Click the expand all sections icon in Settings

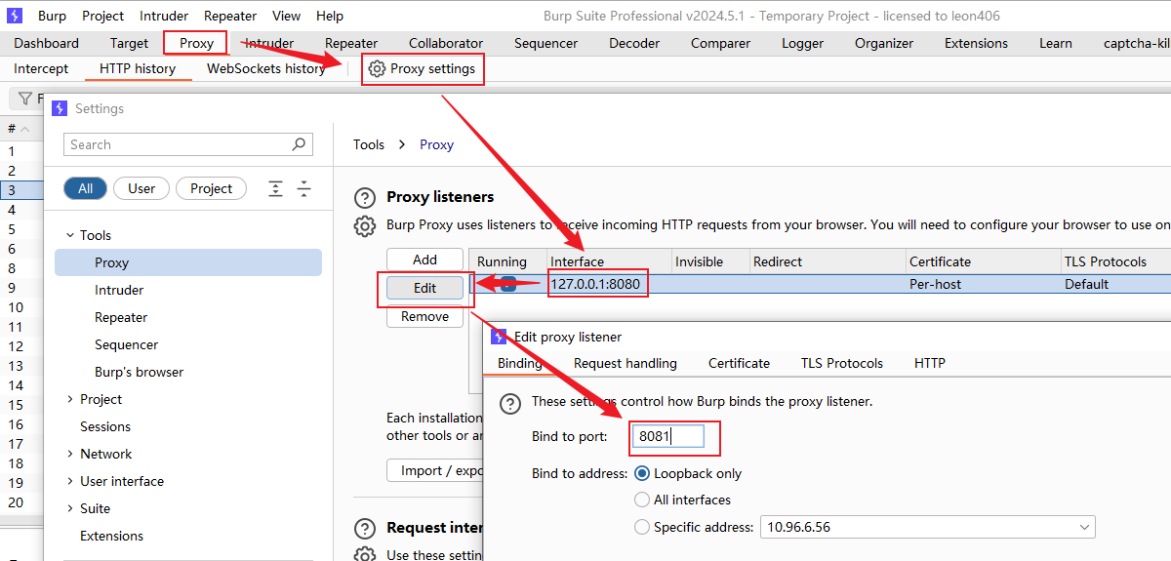point(276,188)
